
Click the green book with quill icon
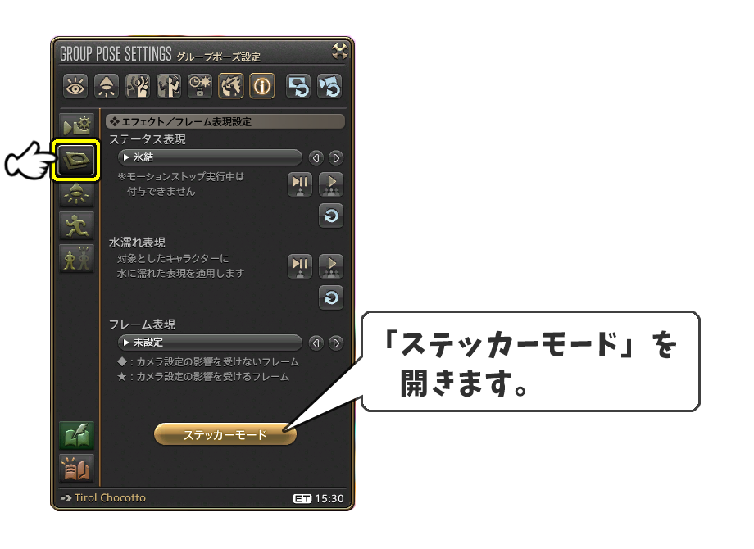(x=76, y=435)
